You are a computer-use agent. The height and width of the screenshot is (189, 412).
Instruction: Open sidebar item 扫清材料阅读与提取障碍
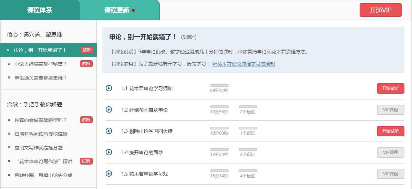(41, 134)
